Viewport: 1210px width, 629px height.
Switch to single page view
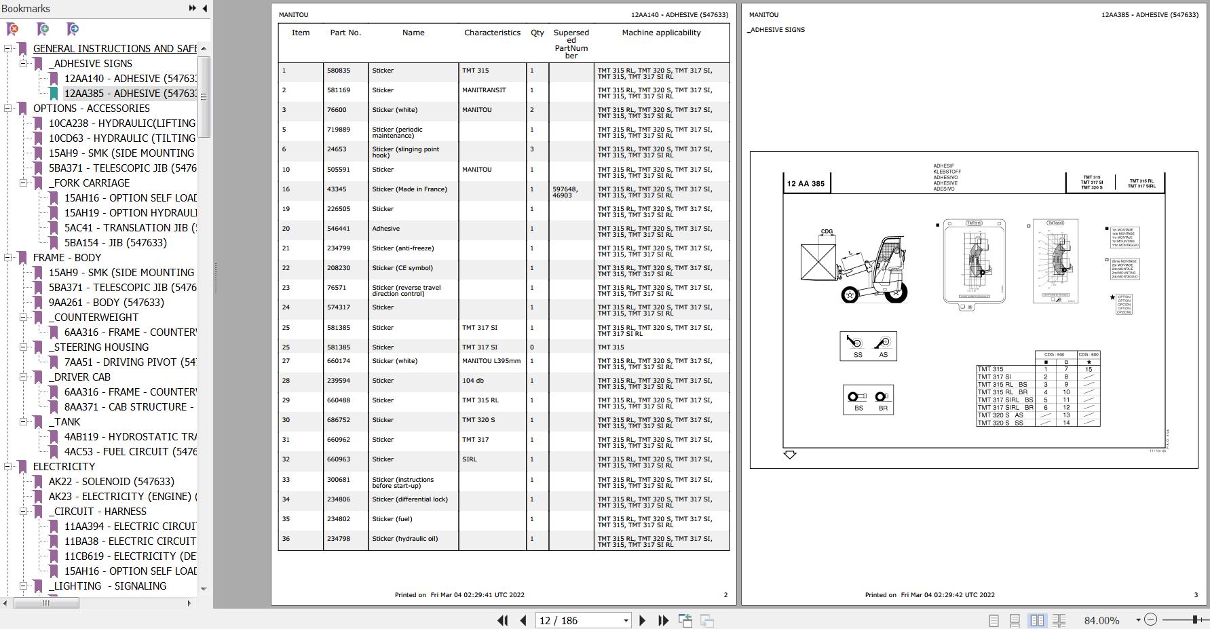click(994, 620)
